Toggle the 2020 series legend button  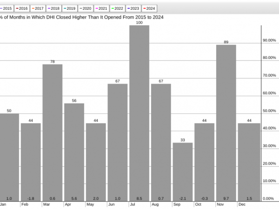coord(86,8)
